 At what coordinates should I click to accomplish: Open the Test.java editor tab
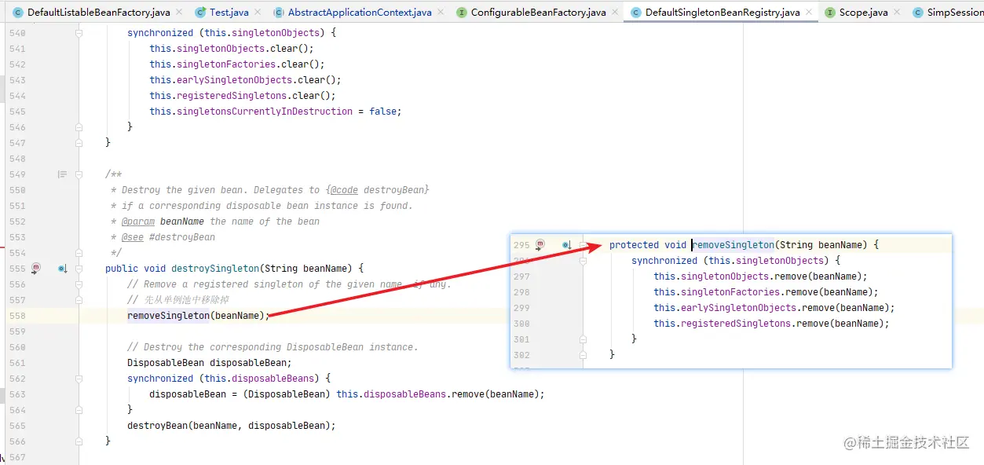tap(229, 13)
